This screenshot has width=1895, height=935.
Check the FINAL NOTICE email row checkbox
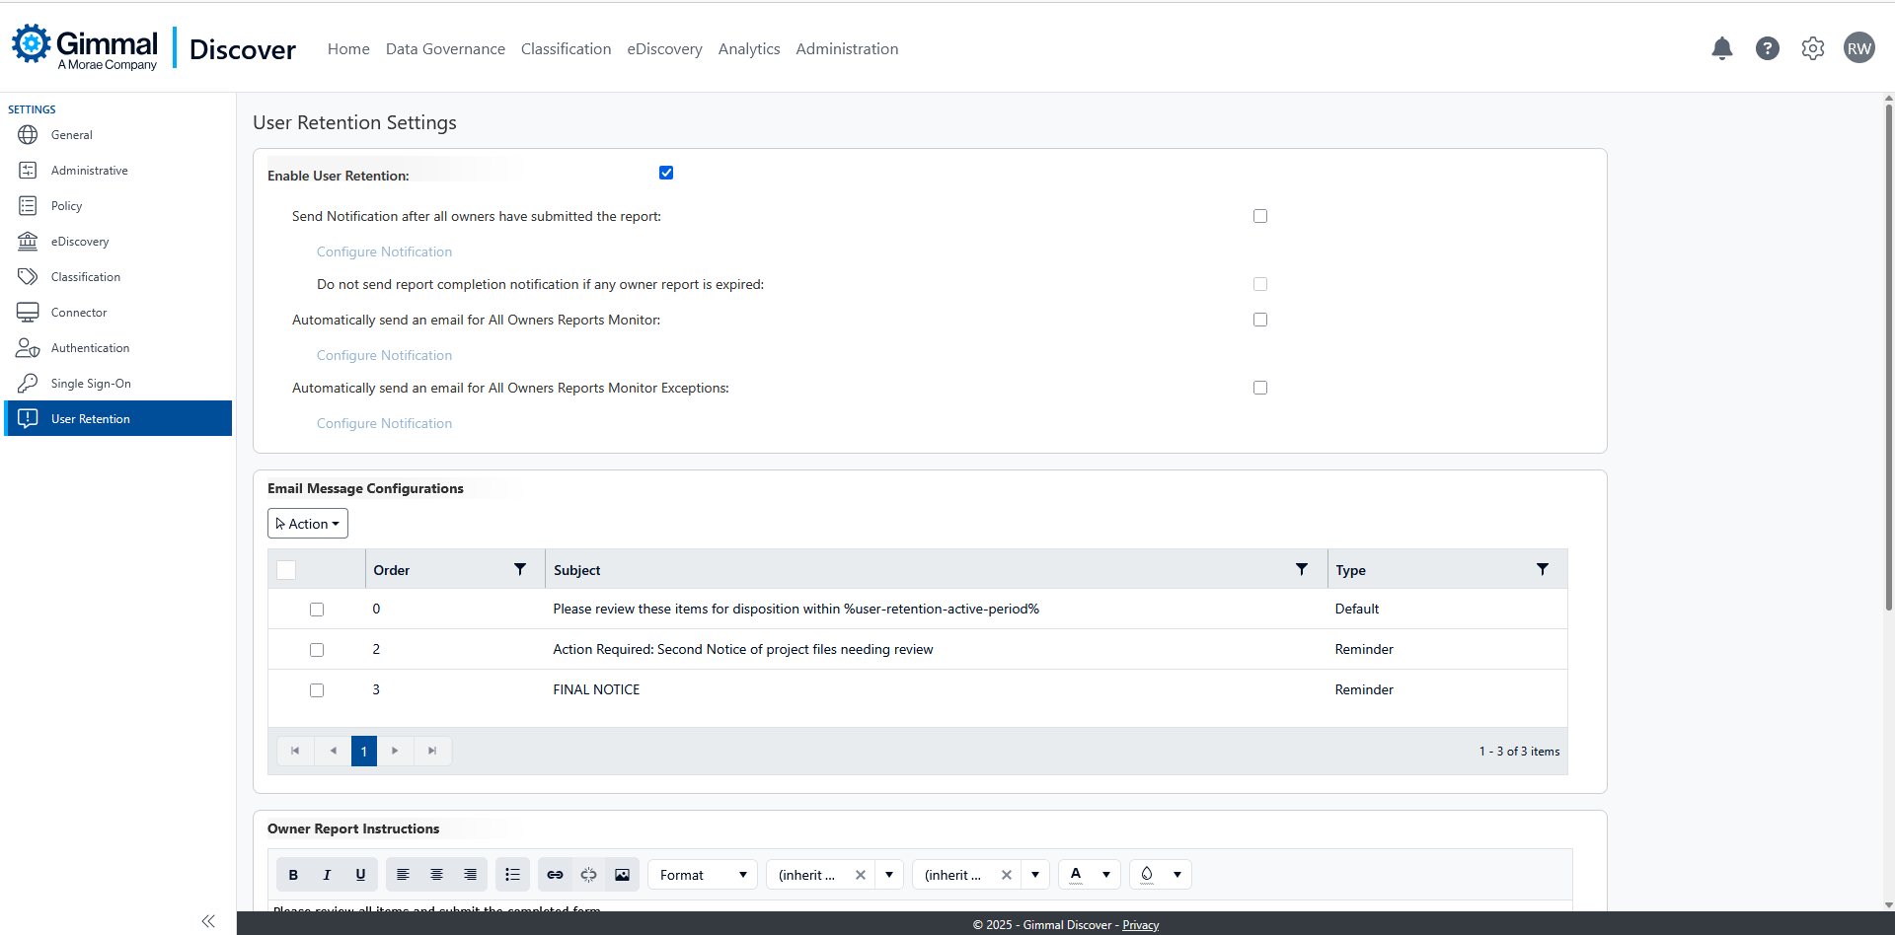[x=316, y=689]
